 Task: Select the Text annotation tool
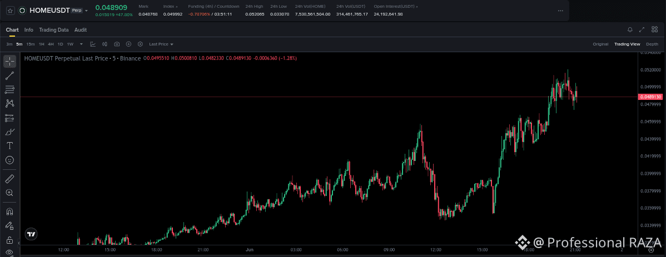10,146
